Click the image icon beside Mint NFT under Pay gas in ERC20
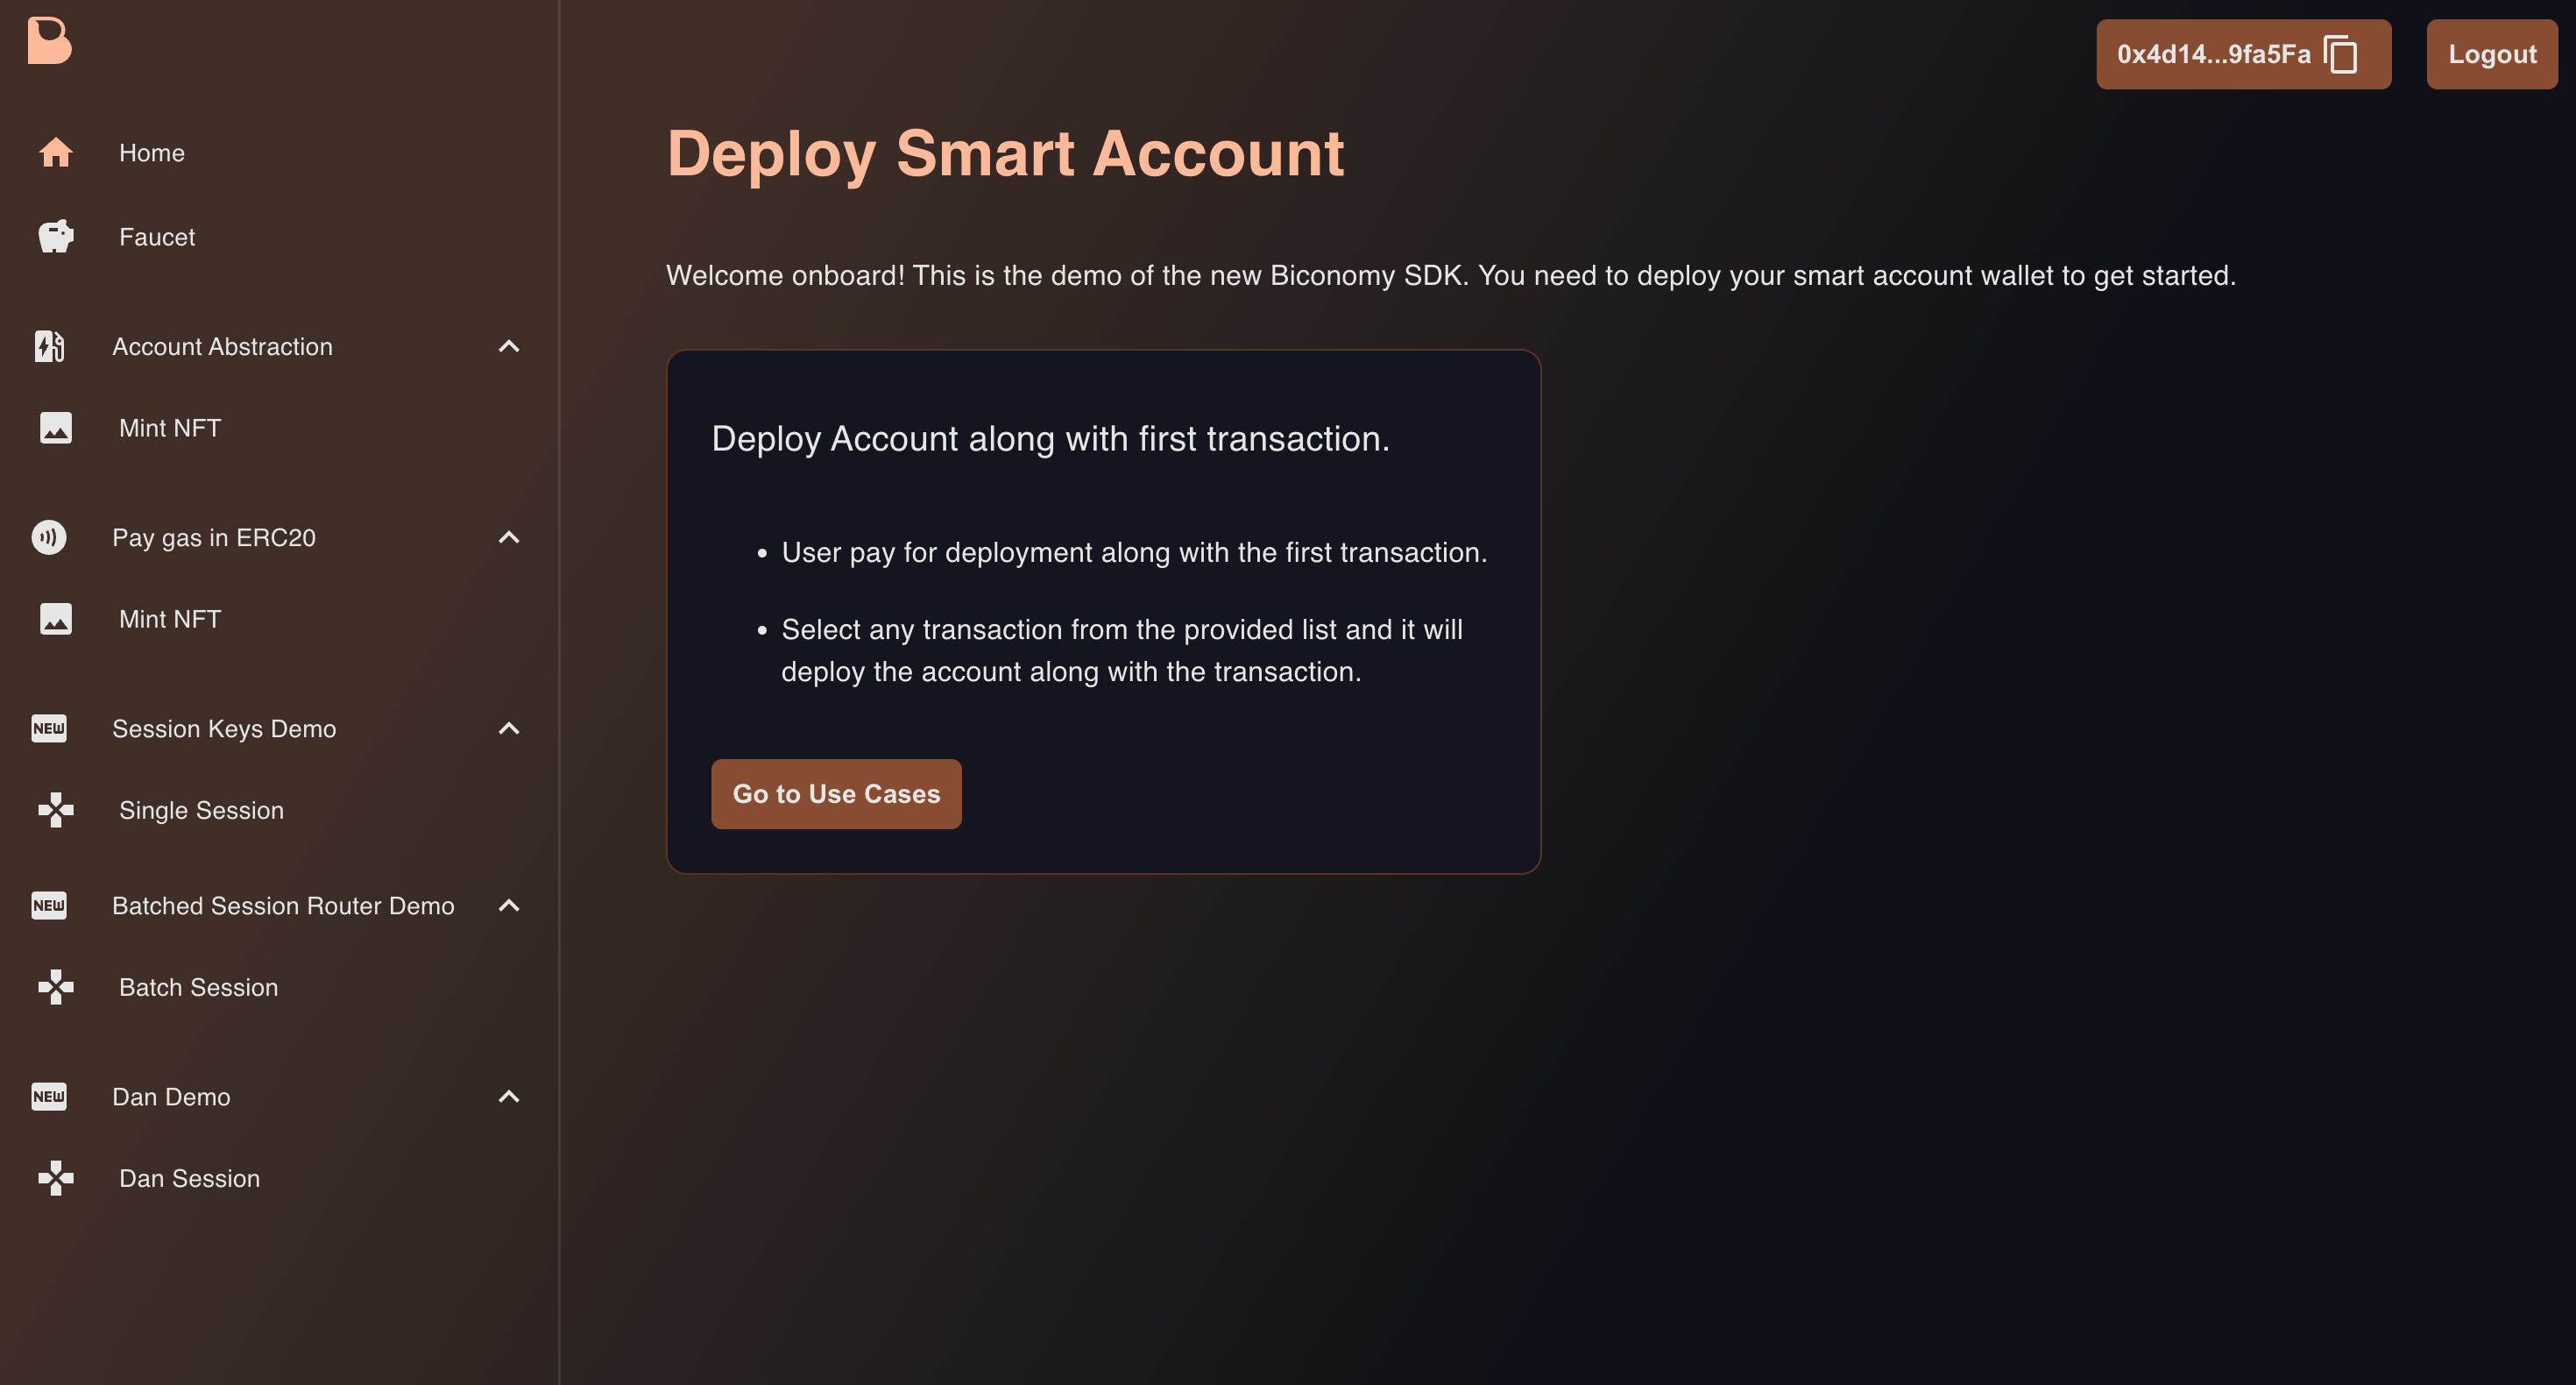The width and height of the screenshot is (2576, 1385). point(56,619)
